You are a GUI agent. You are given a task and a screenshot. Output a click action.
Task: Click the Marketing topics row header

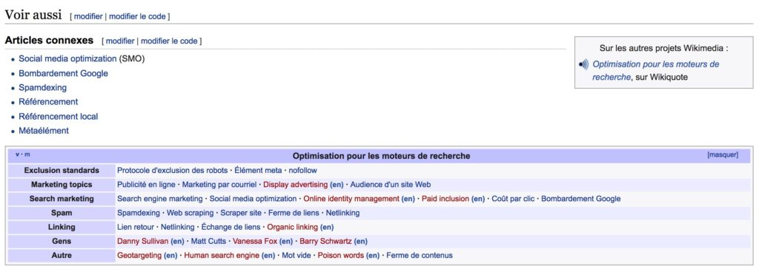[x=62, y=185]
